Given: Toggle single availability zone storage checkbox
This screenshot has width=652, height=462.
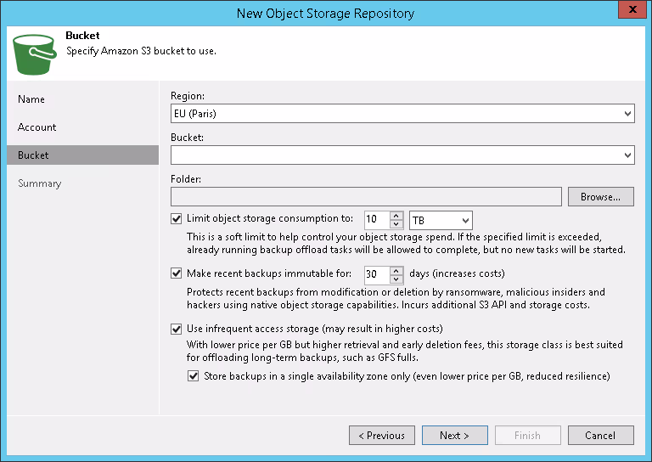Looking at the screenshot, I should (194, 375).
